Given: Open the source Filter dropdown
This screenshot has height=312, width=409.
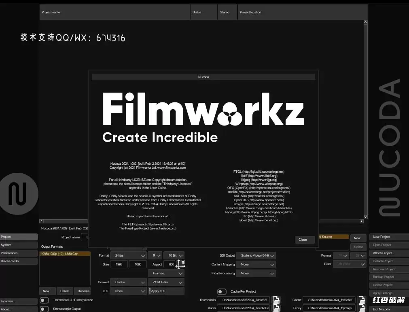Looking at the screenshot, I should pyautogui.click(x=350, y=264).
